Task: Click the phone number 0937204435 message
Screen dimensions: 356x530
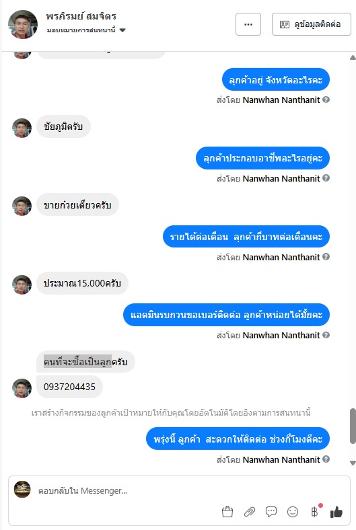Action: click(69, 387)
